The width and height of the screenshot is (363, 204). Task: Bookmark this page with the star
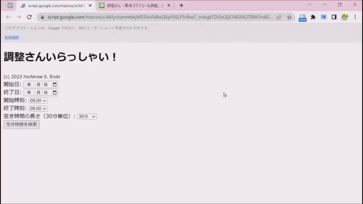click(289, 17)
